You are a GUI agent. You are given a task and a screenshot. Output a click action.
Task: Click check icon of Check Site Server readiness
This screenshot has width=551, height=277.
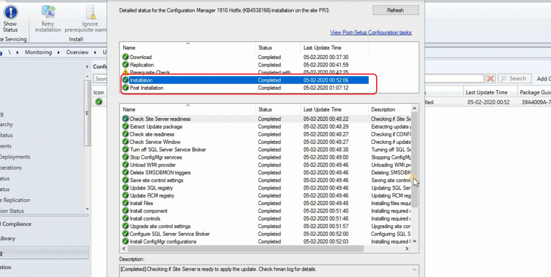(x=125, y=119)
